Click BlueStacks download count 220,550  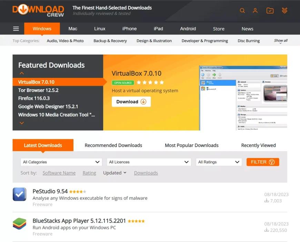point(276,230)
